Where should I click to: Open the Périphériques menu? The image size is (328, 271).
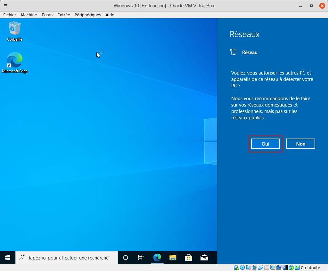point(88,15)
